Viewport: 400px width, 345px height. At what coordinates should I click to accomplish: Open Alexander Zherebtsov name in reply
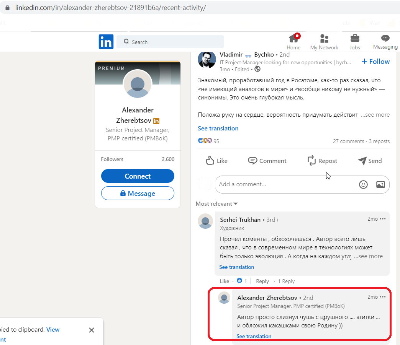click(x=267, y=298)
